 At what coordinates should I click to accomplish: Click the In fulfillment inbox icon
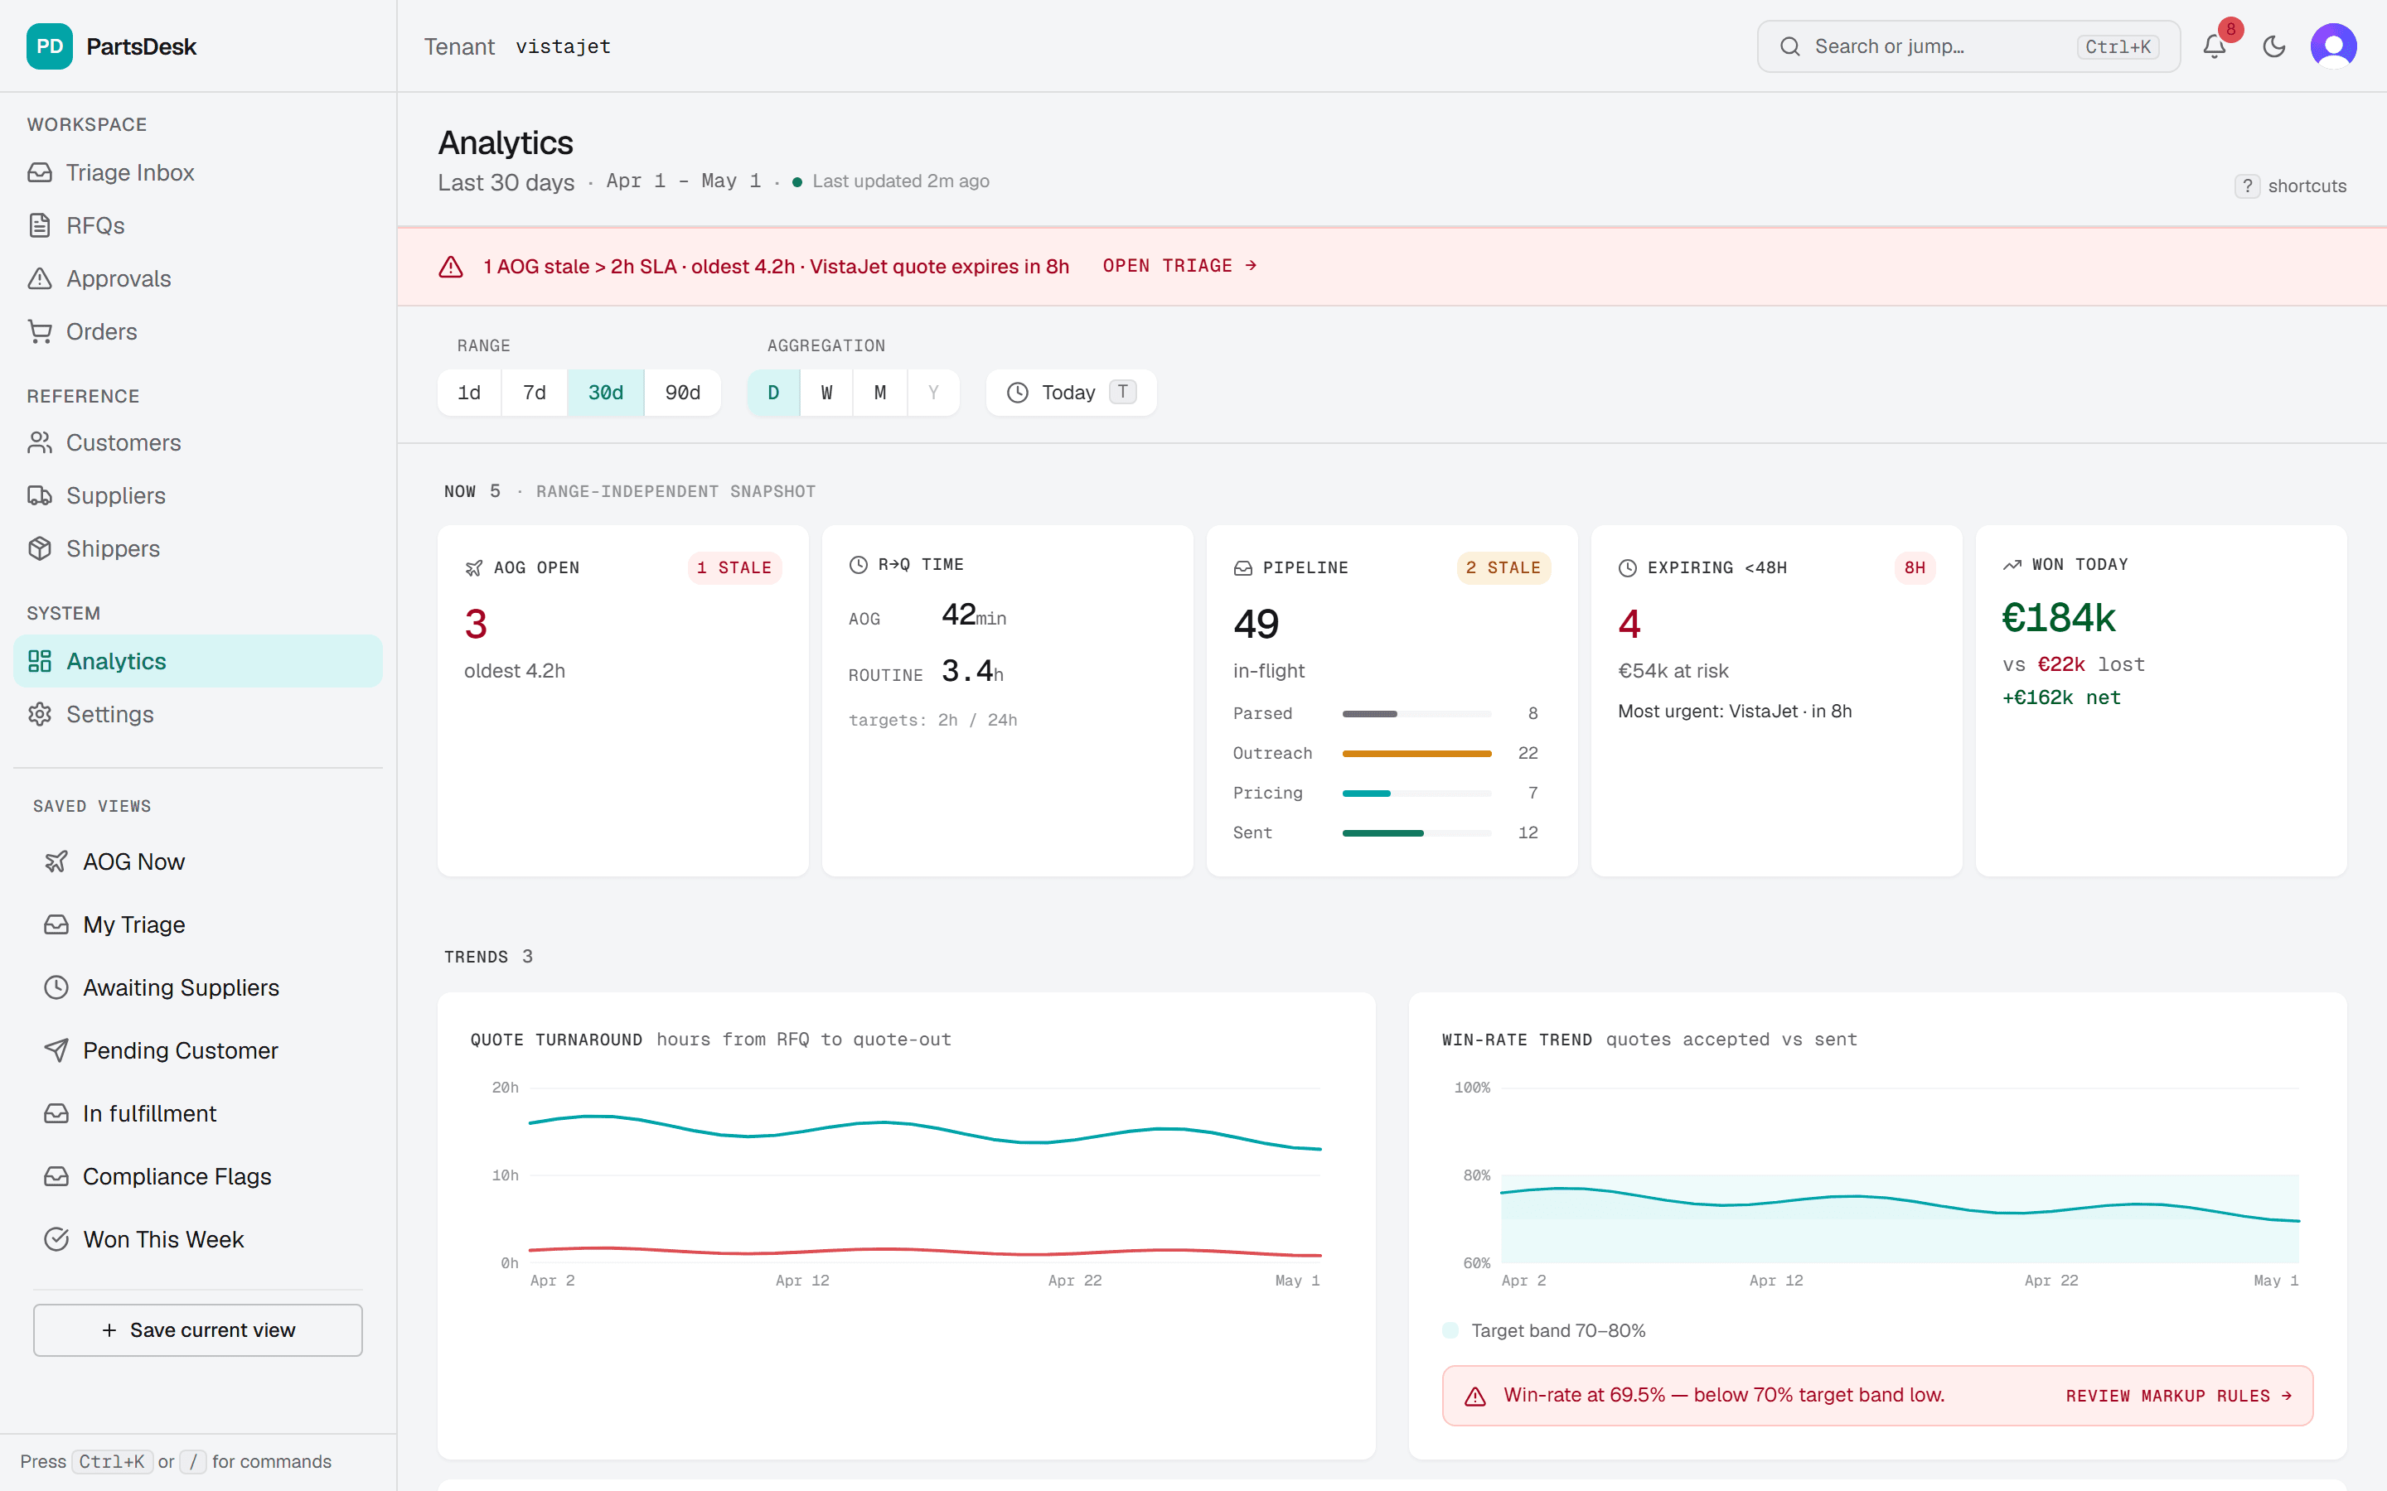pyautogui.click(x=56, y=1114)
